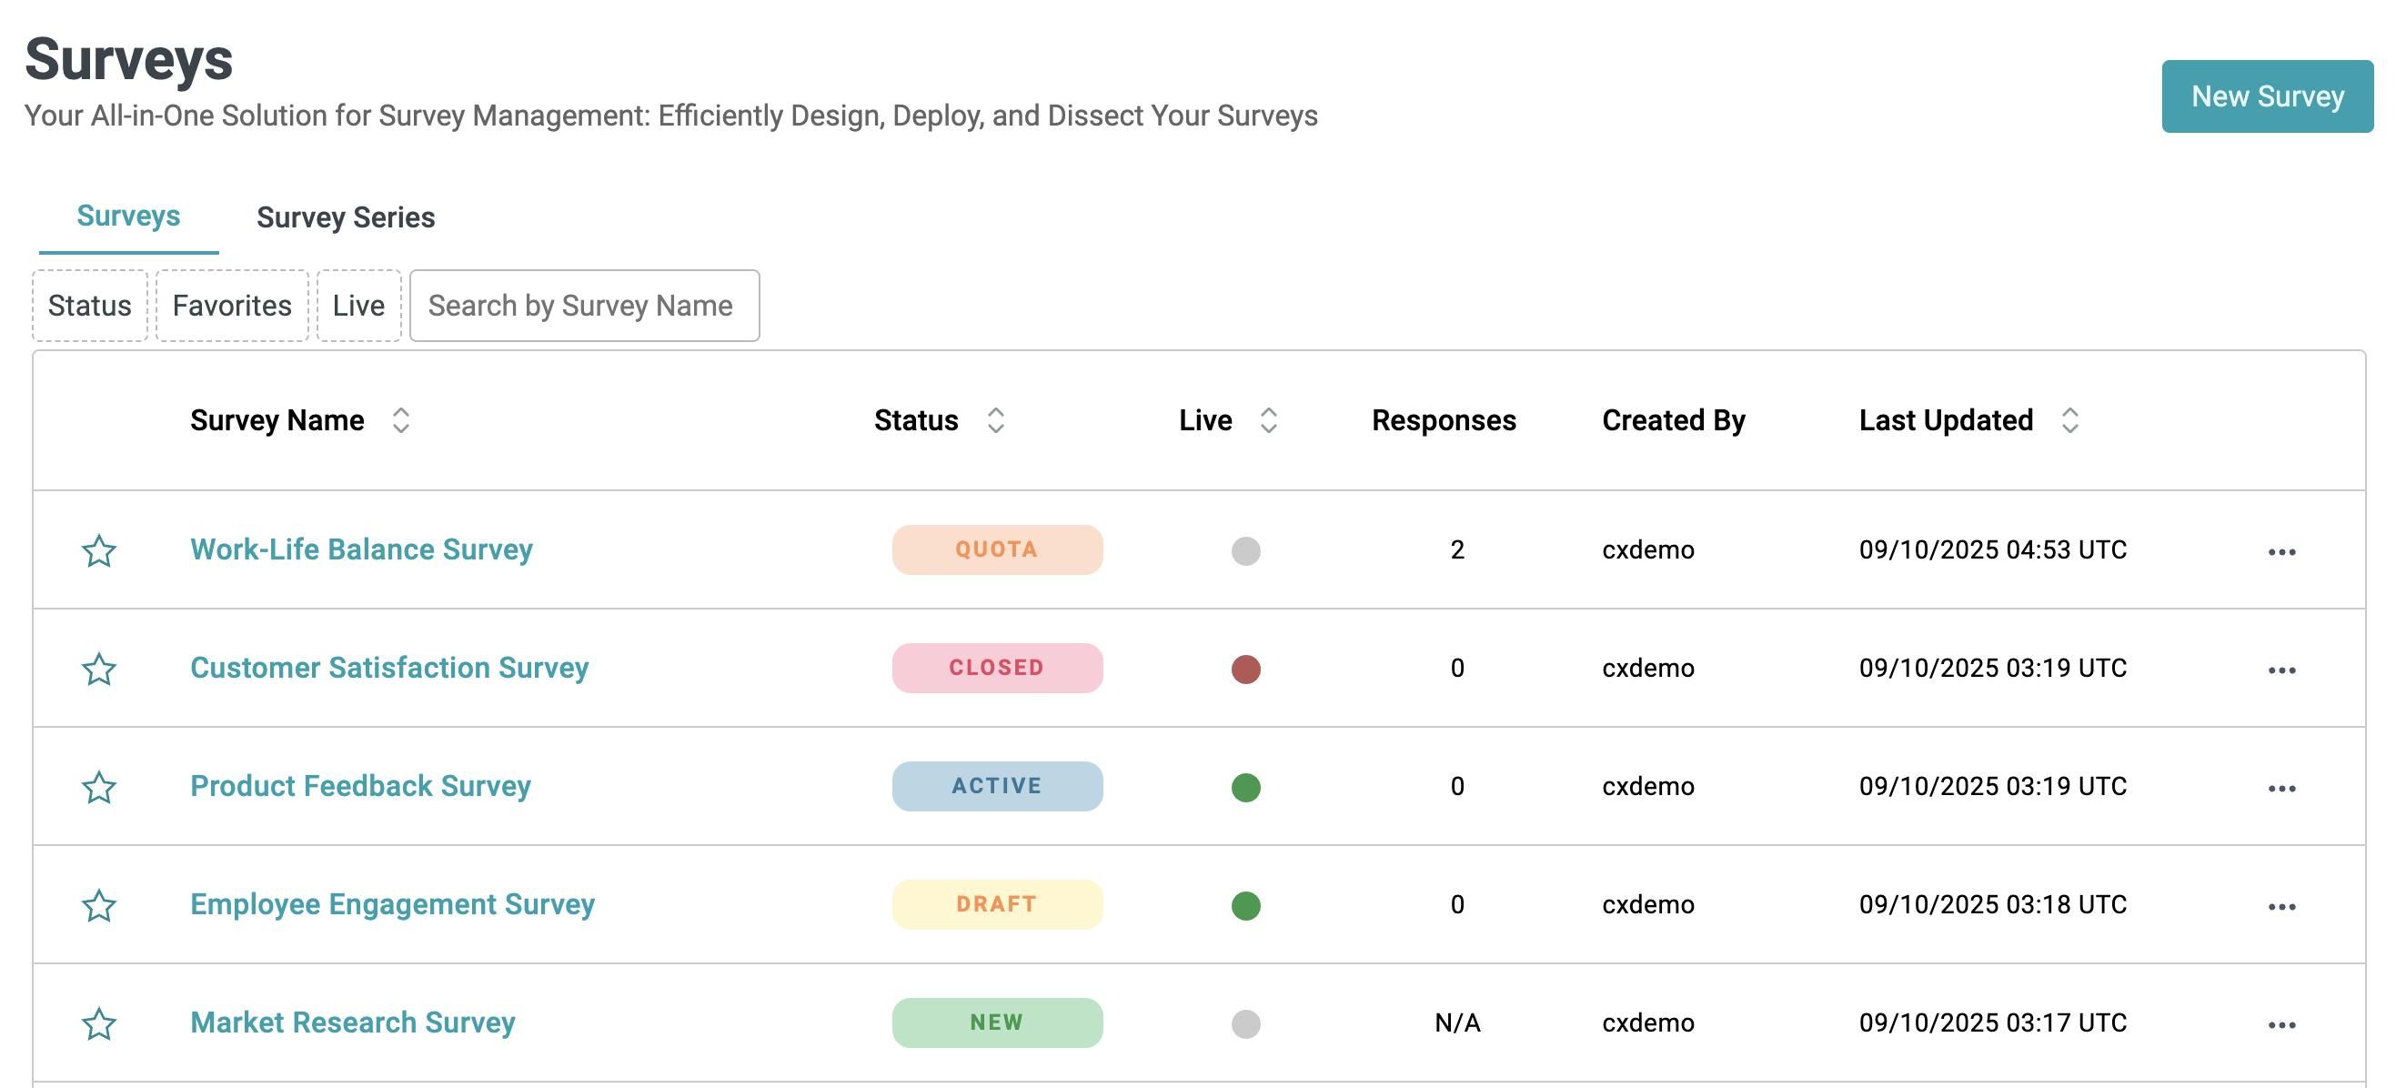Open three-dot menu for Employee Engagement Survey
This screenshot has width=2396, height=1088.
(x=2281, y=906)
